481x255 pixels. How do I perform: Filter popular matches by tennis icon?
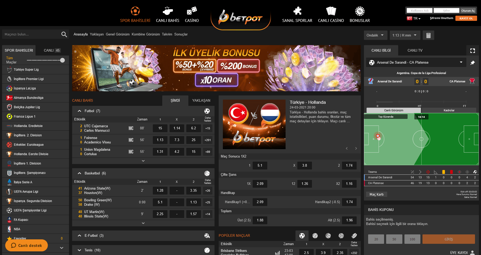point(315,236)
